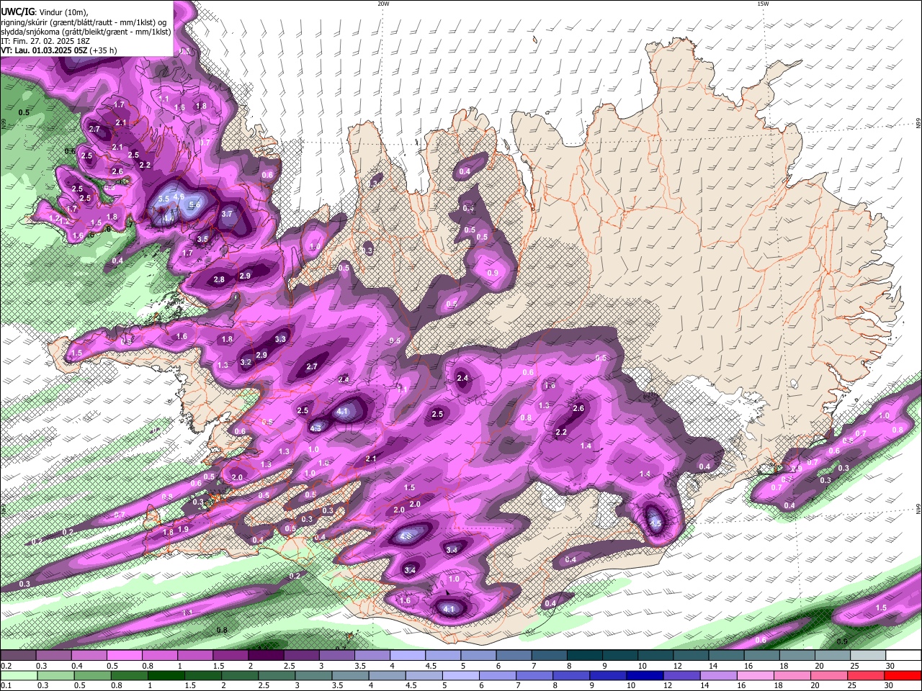
Task: Click the 4.3 precipitation value on the map
Action: 315,428
